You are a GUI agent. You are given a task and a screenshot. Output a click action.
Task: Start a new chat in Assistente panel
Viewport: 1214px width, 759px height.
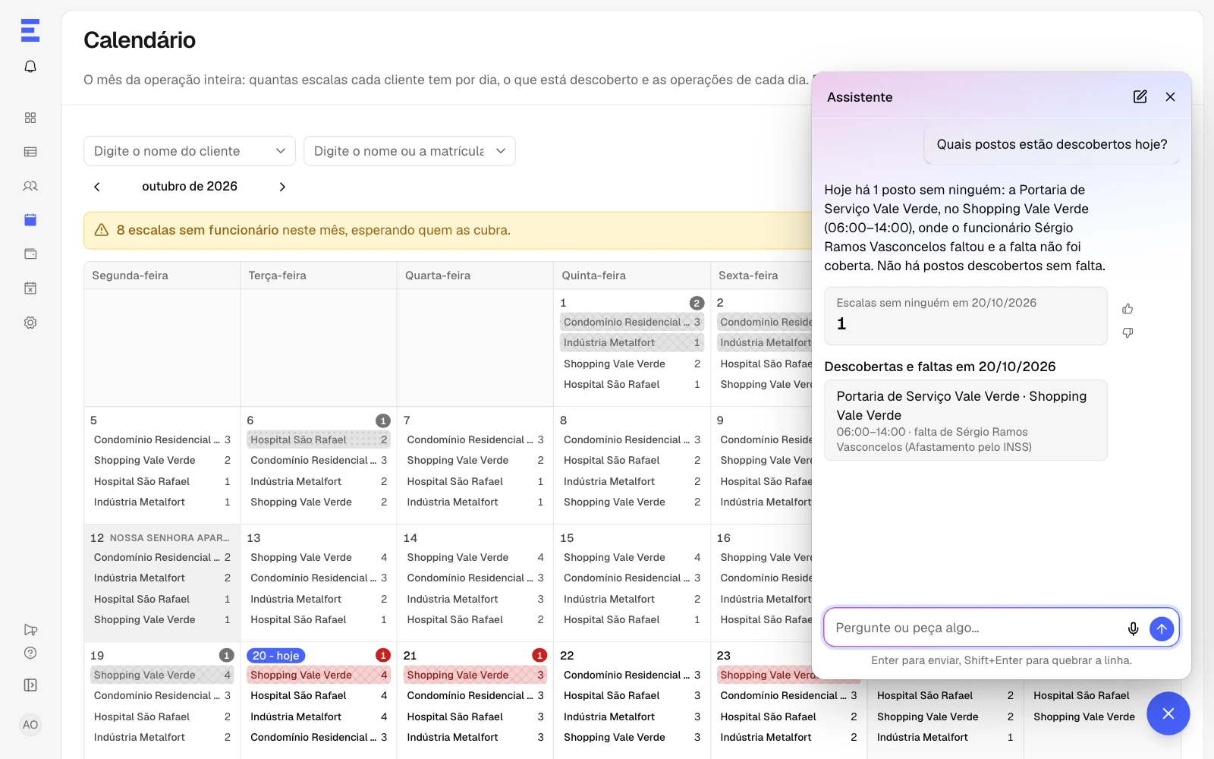coord(1140,96)
